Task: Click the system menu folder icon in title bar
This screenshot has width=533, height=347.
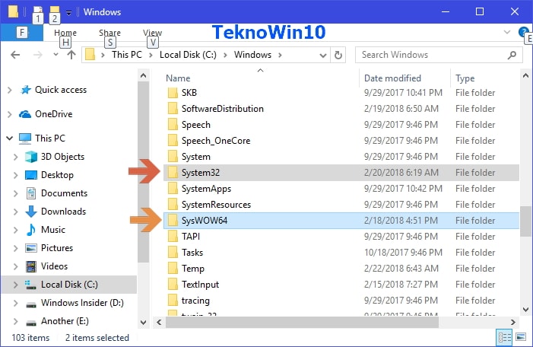Action: click(x=13, y=11)
